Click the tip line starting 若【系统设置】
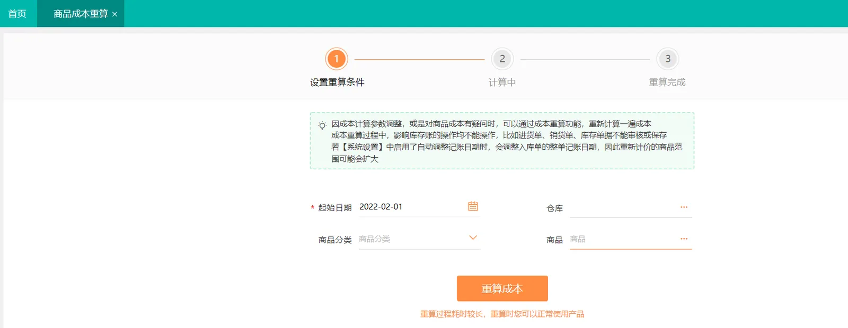The height and width of the screenshot is (328, 848). click(507, 153)
